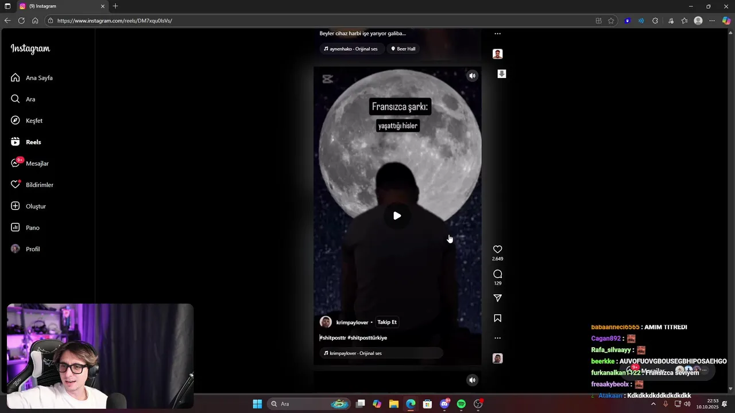Image resolution: width=735 pixels, height=413 pixels.
Task: Open the music note add icon in toolbar
Action: tap(671, 21)
